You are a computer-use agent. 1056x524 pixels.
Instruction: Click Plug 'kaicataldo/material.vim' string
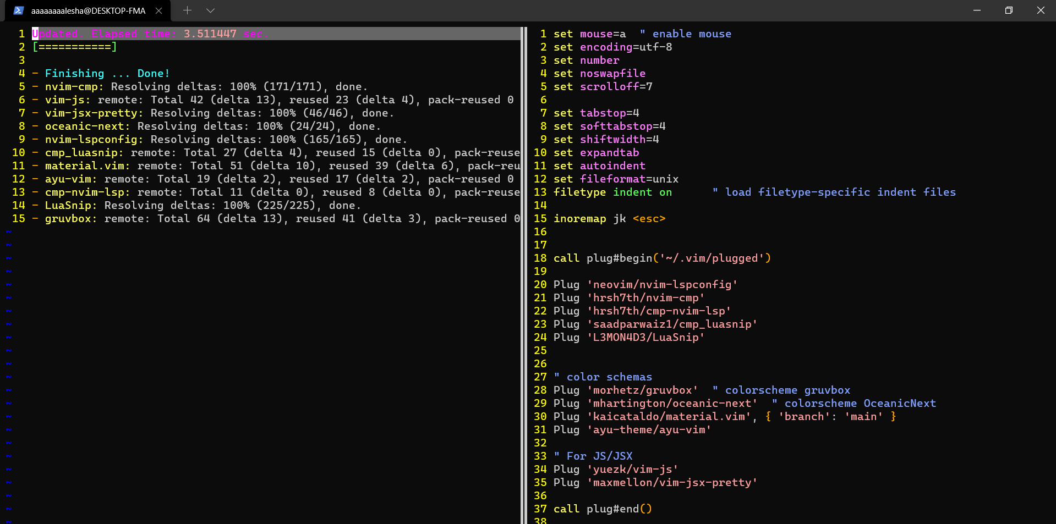[x=669, y=417]
